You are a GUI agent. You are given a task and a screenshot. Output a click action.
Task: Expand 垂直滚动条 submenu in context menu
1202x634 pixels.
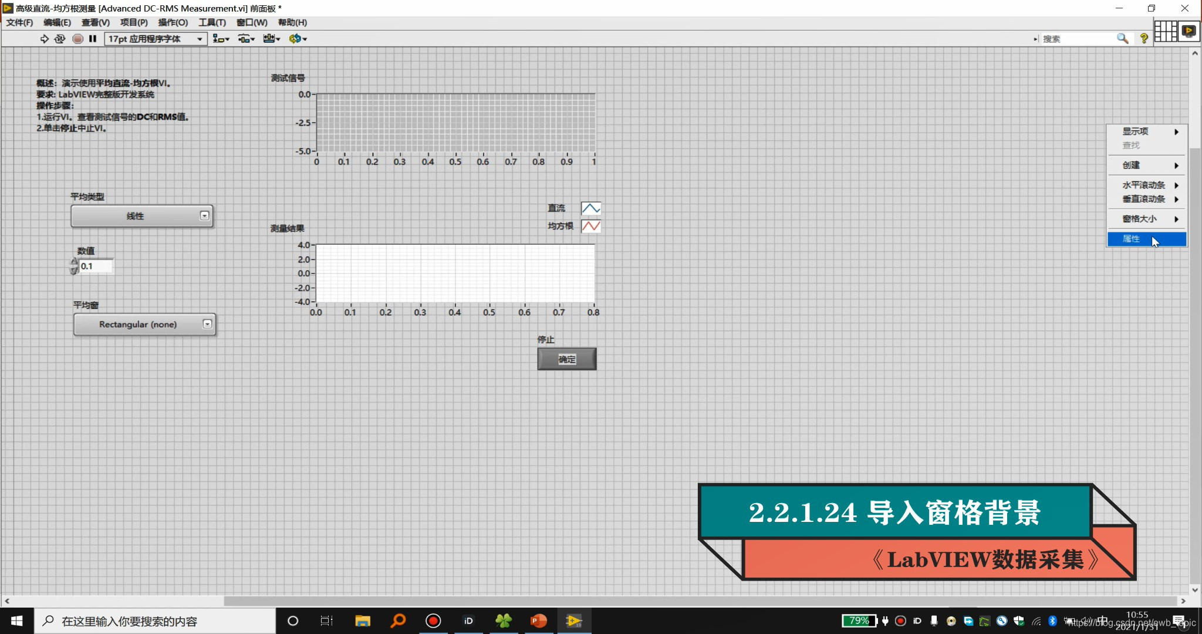tap(1147, 199)
